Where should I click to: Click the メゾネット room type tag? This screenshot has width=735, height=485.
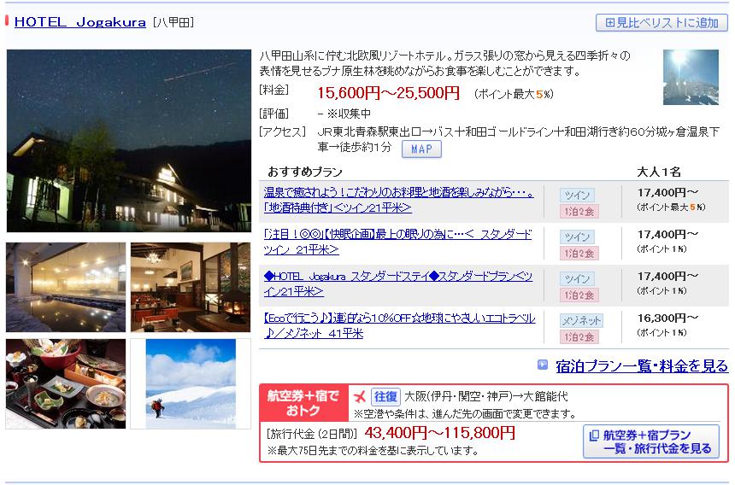[581, 321]
